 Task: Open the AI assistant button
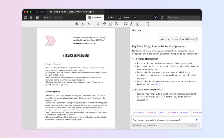155,18
